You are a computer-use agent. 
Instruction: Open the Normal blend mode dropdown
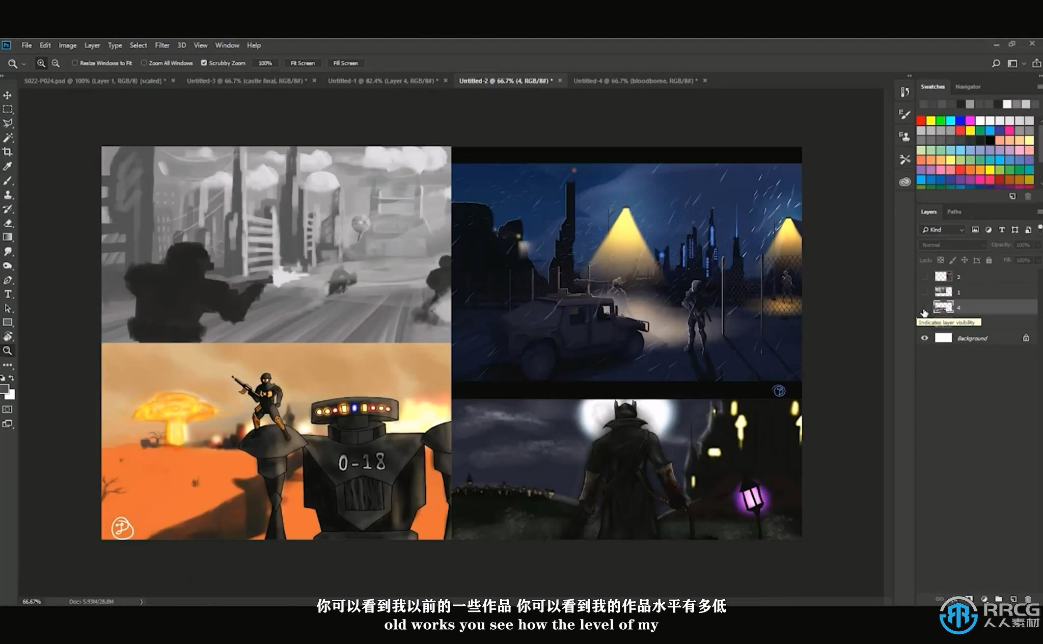click(x=953, y=245)
